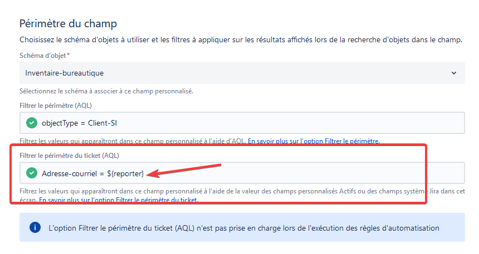Expand the Schéma d'objet chevron arrow
Image resolution: width=479 pixels, height=254 pixels.
(x=454, y=73)
